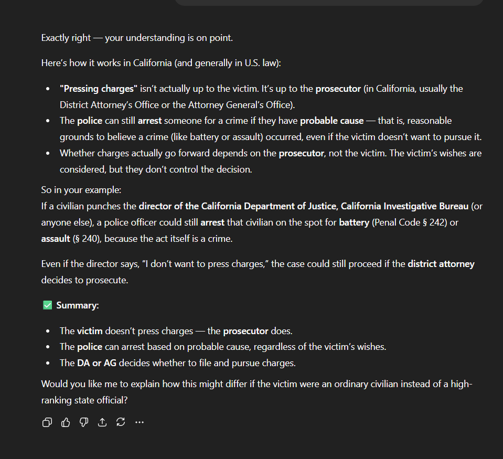
Task: Click "Penal Code § 242" reference text
Action: (409, 222)
